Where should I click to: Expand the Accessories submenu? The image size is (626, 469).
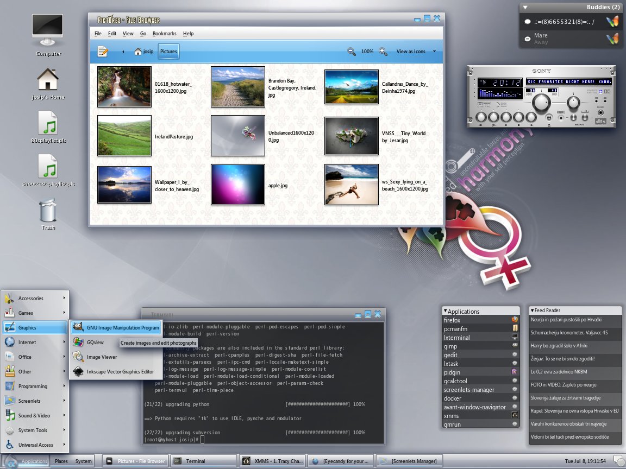[35, 299]
